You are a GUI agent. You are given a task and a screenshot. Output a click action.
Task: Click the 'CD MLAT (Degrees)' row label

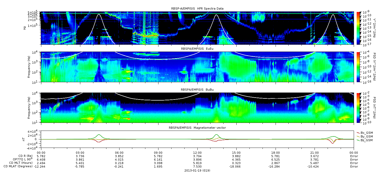18,166
